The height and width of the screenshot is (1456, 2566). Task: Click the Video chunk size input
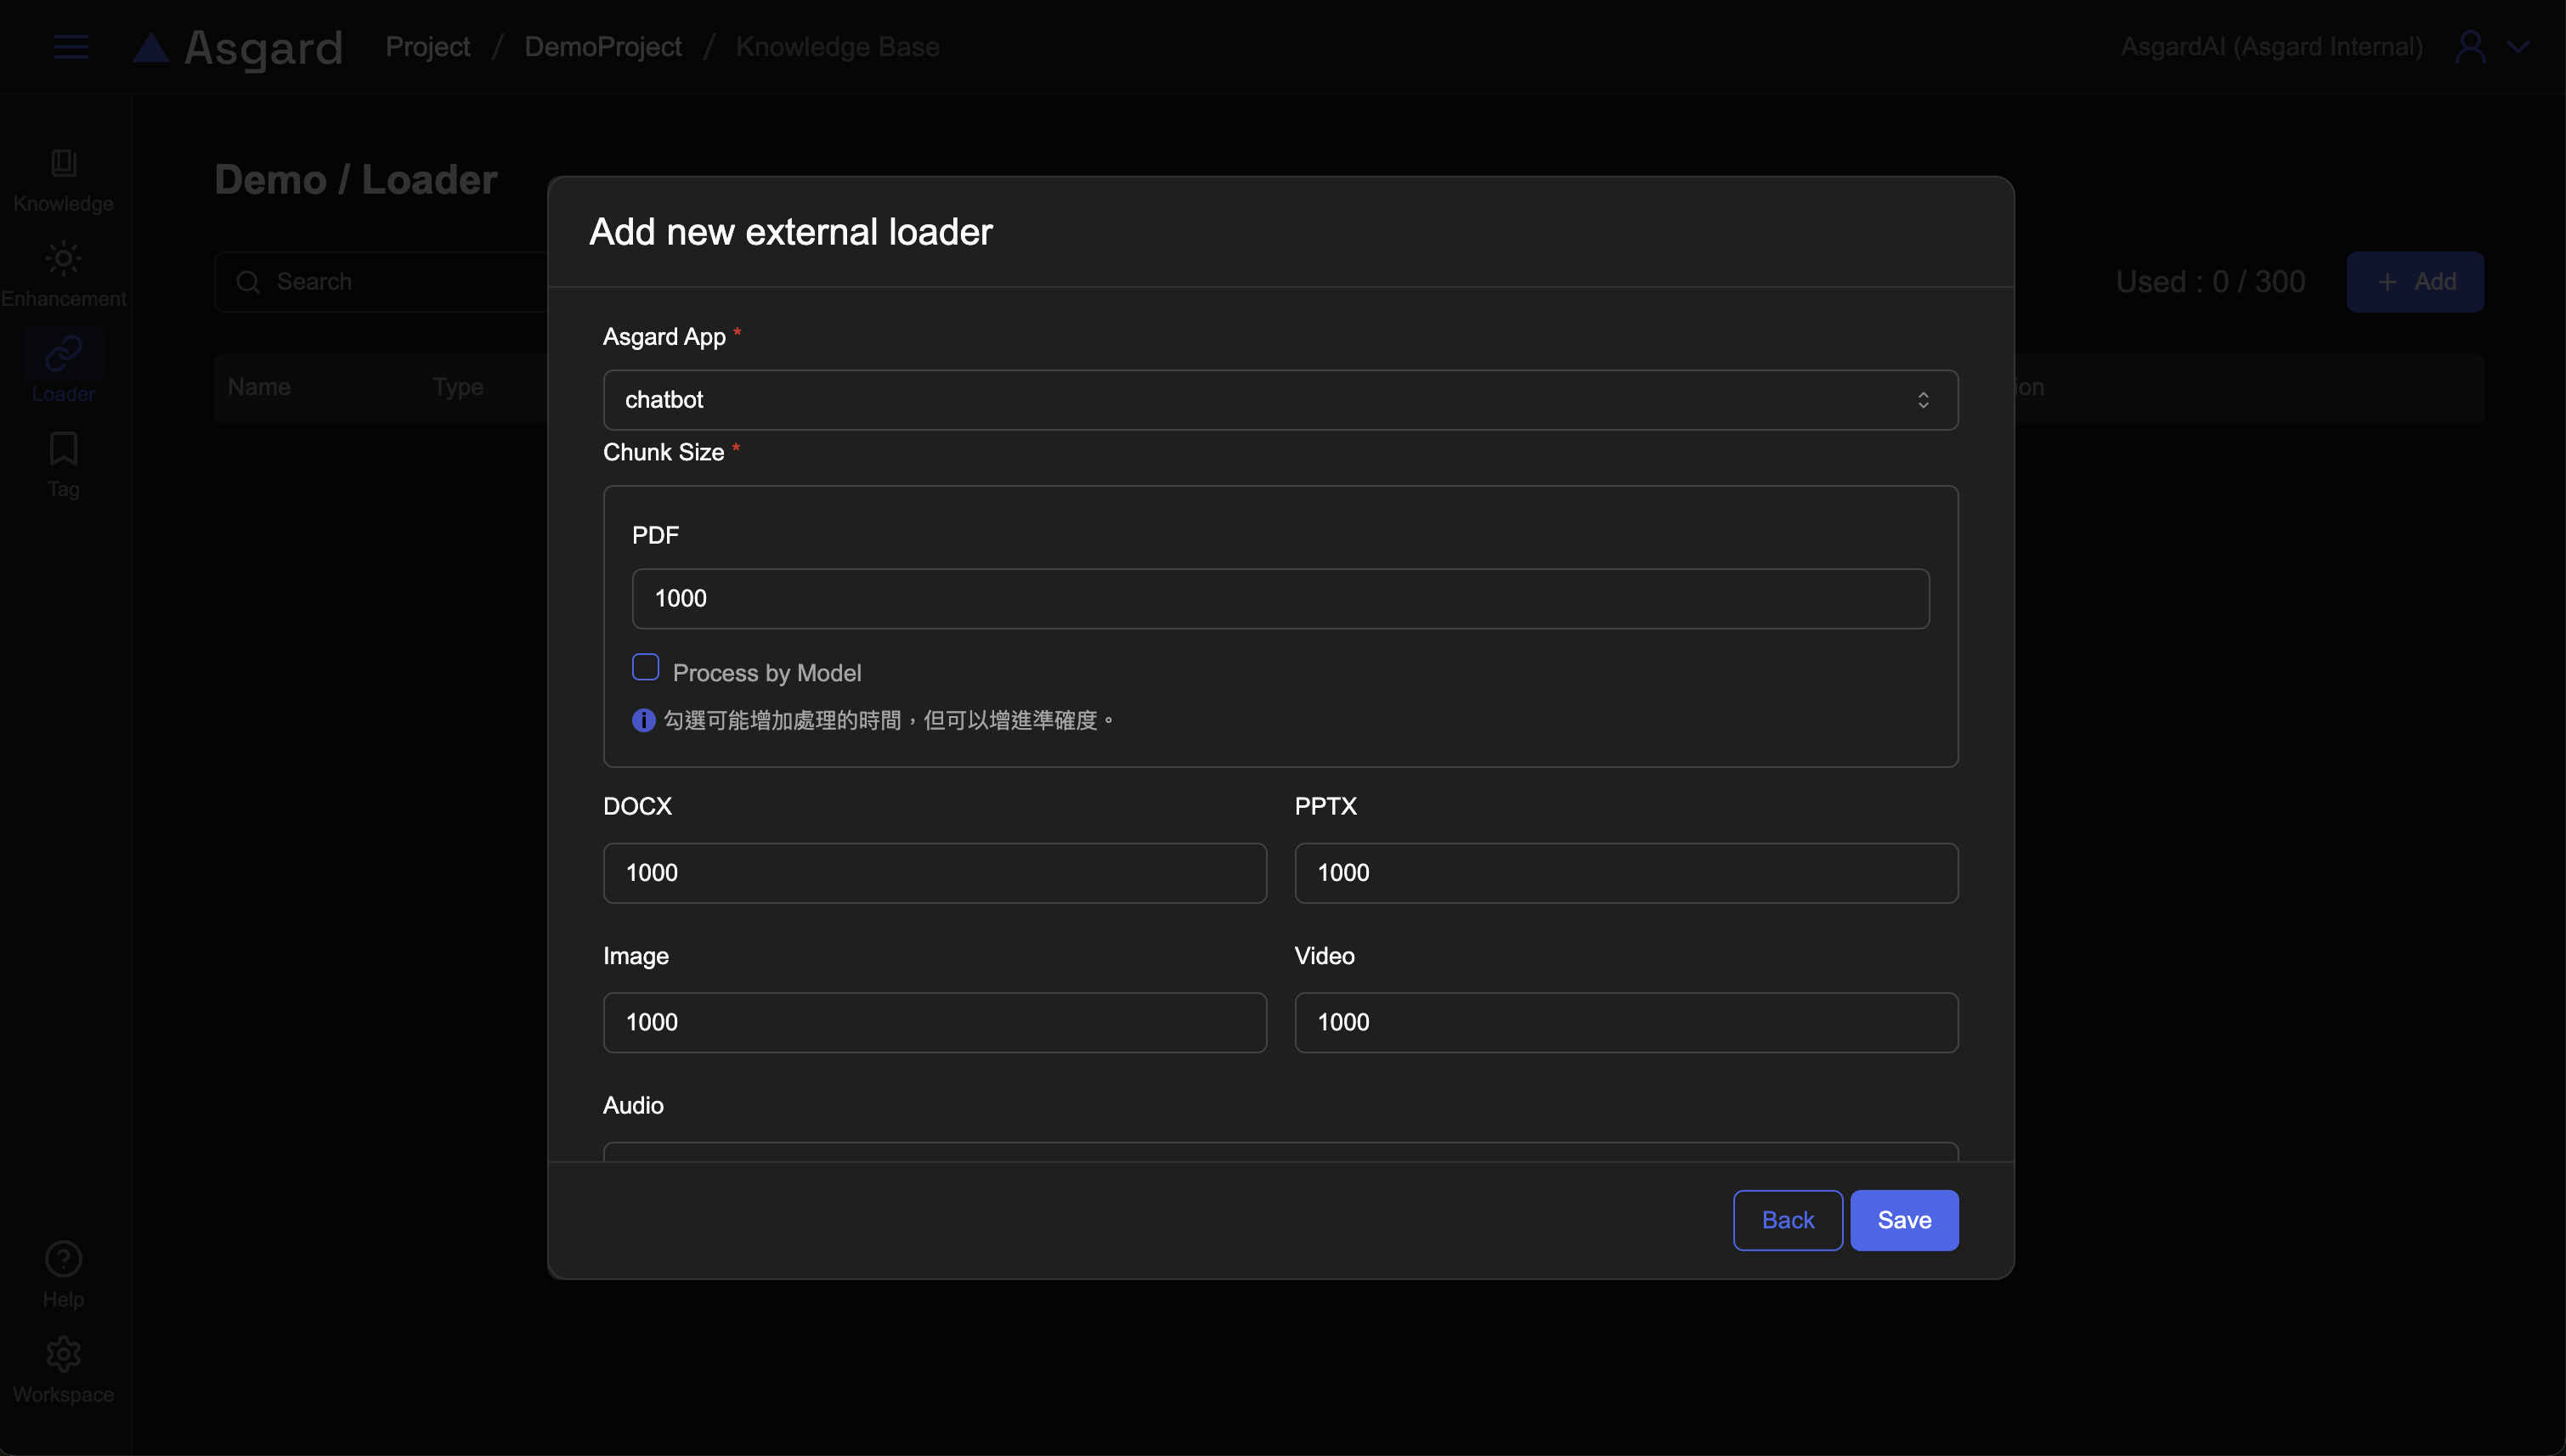(1625, 1022)
